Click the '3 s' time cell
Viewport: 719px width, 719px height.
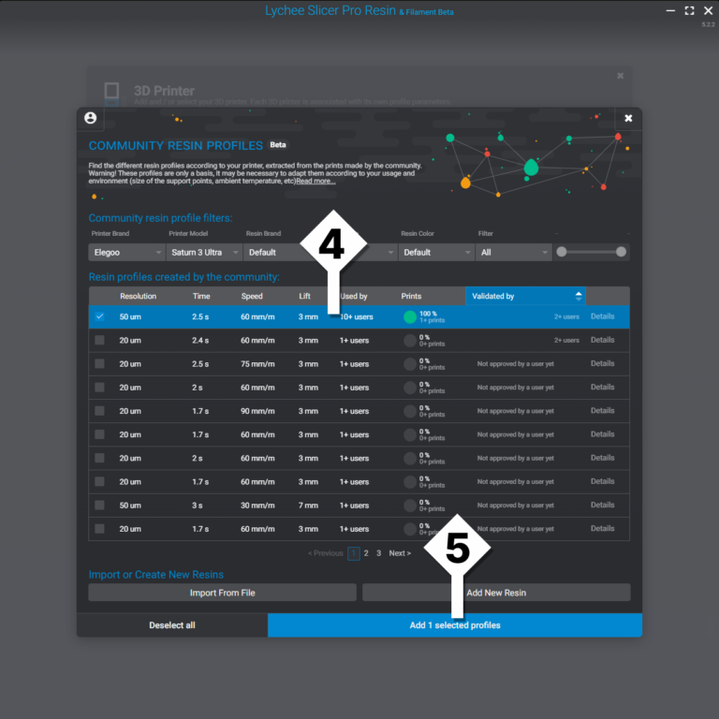[x=198, y=506]
